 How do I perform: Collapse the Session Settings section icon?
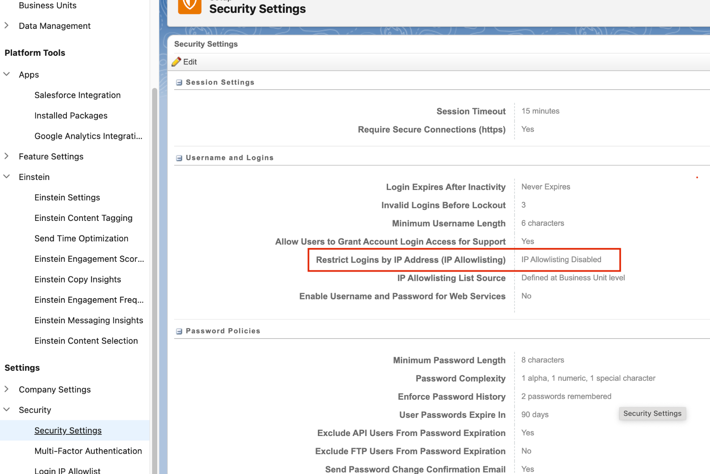(x=179, y=82)
